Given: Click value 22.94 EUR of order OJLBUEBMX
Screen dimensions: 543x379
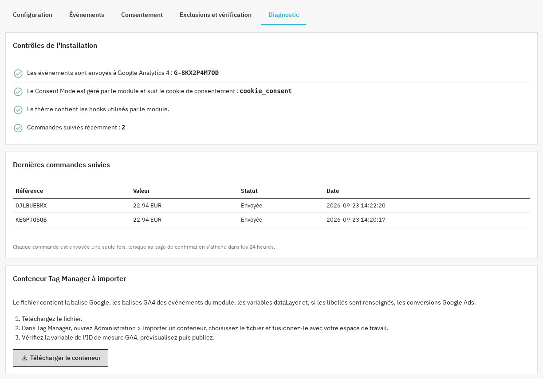Looking at the screenshot, I should 147,206.
